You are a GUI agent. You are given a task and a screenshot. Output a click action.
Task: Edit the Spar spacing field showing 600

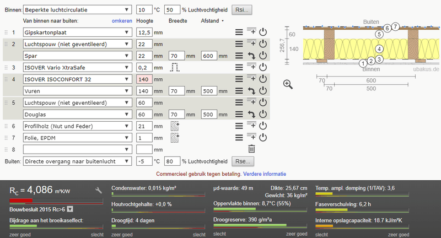tap(209, 56)
